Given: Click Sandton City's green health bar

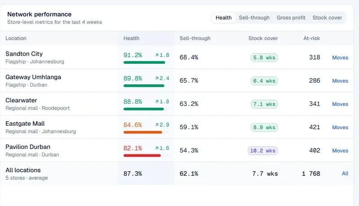Looking at the screenshot, I should pyautogui.click(x=144, y=62).
